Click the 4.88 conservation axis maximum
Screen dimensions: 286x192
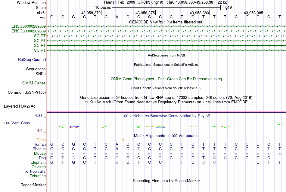click(x=39, y=116)
